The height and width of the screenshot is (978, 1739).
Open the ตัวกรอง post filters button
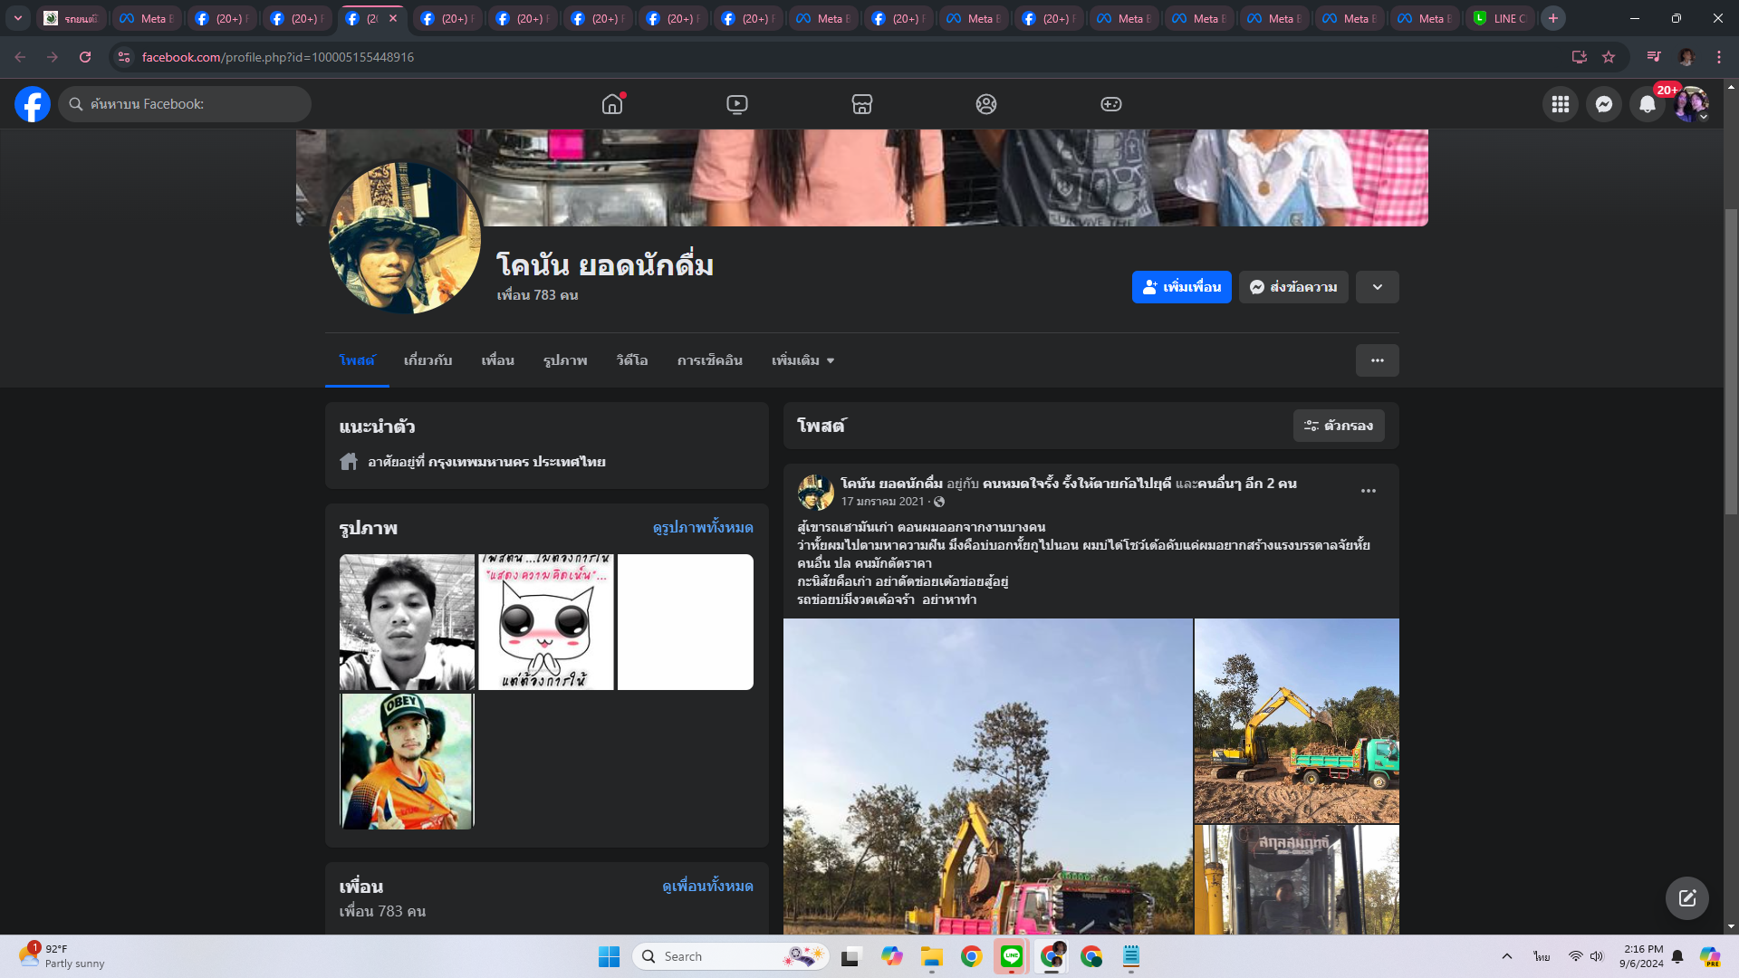pyautogui.click(x=1338, y=426)
